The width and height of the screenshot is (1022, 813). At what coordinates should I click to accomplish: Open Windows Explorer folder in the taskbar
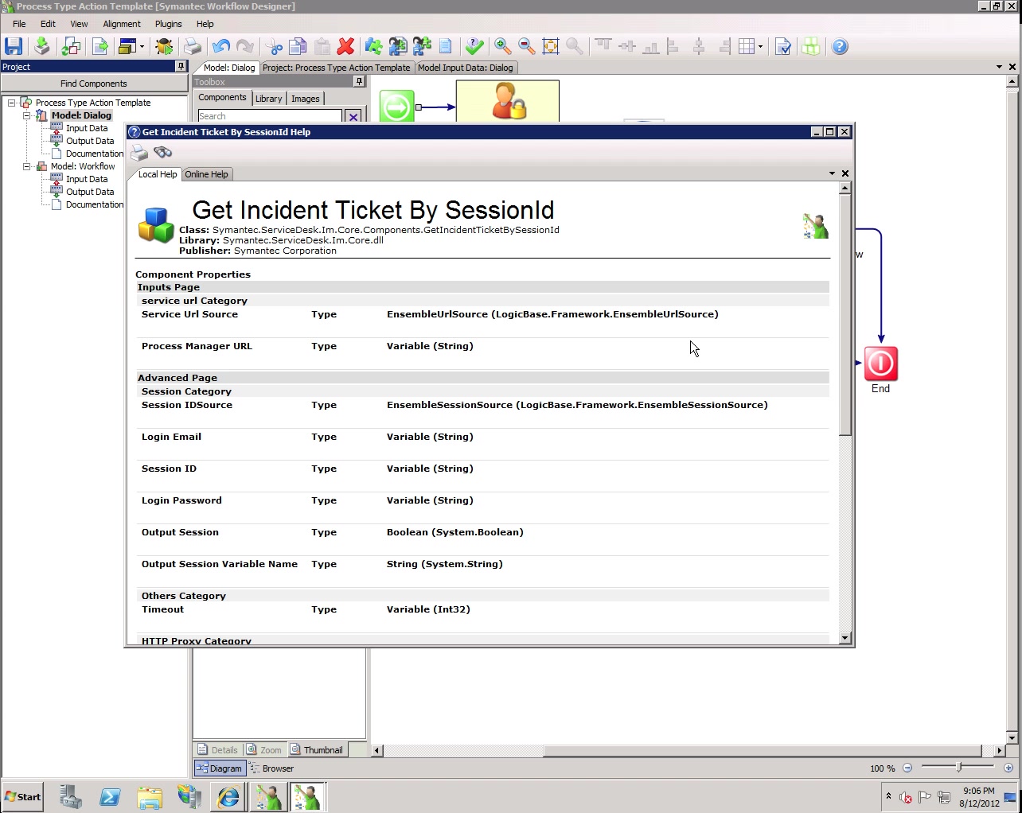coord(150,796)
